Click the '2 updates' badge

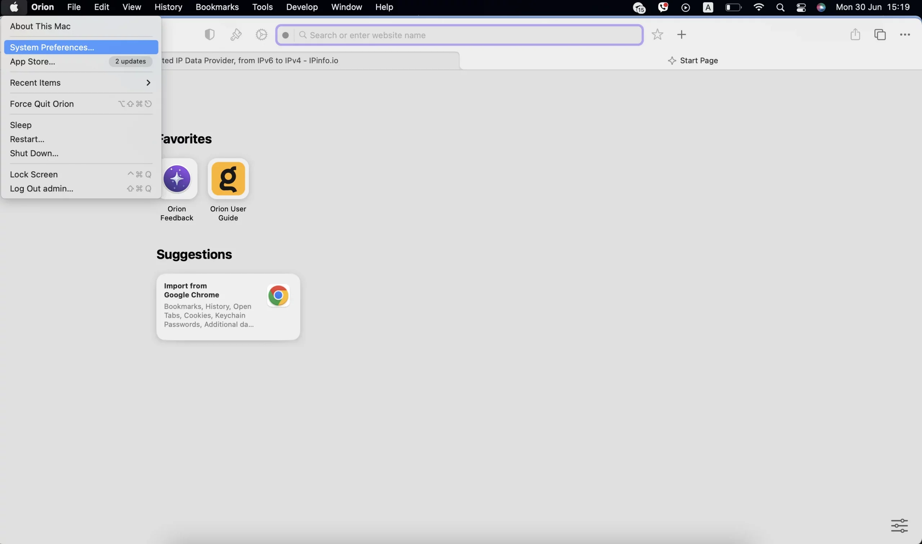(130, 62)
